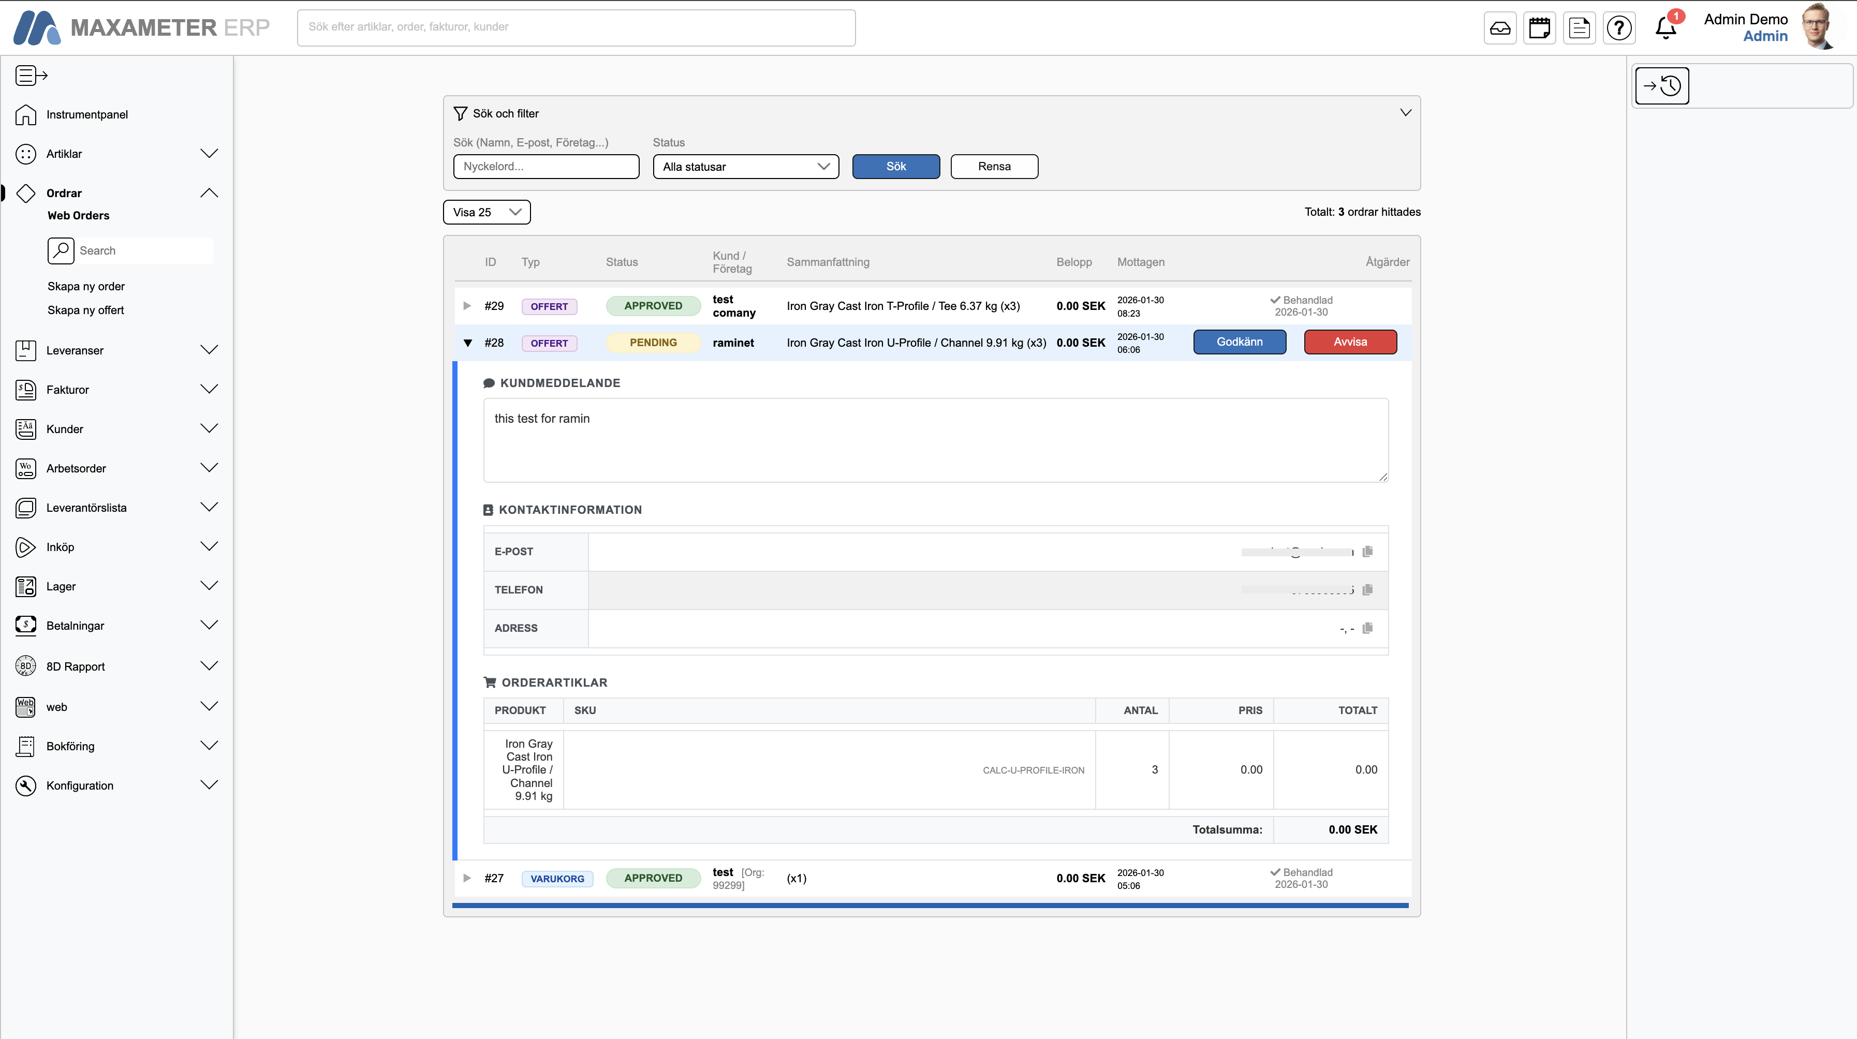Open Web Orders in the sidebar
The height and width of the screenshot is (1039, 1857).
[78, 215]
